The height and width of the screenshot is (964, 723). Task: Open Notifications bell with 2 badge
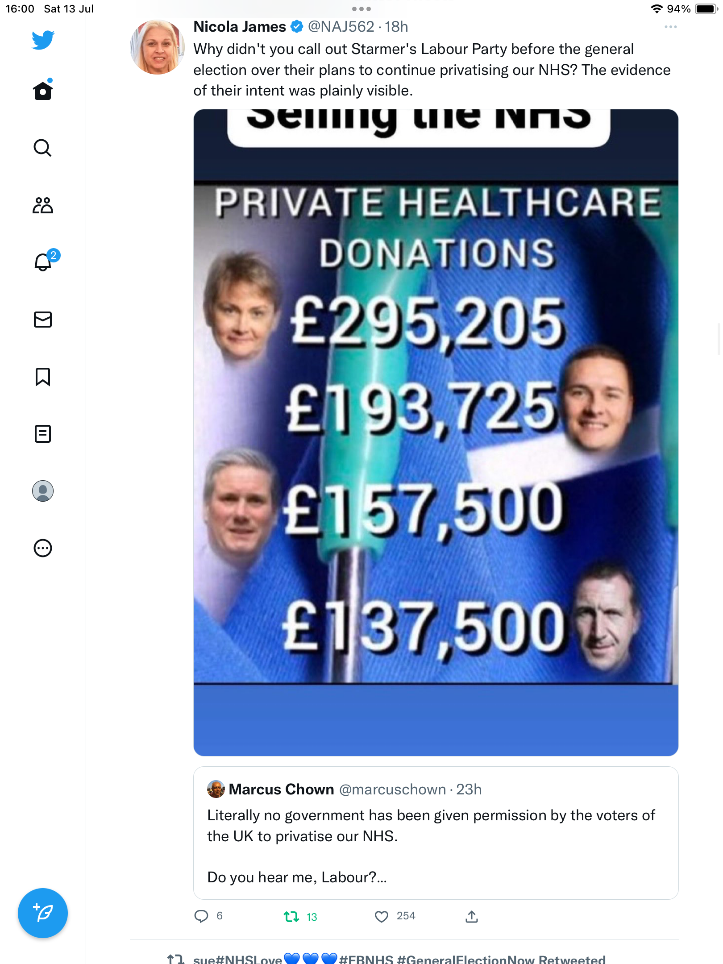(44, 262)
